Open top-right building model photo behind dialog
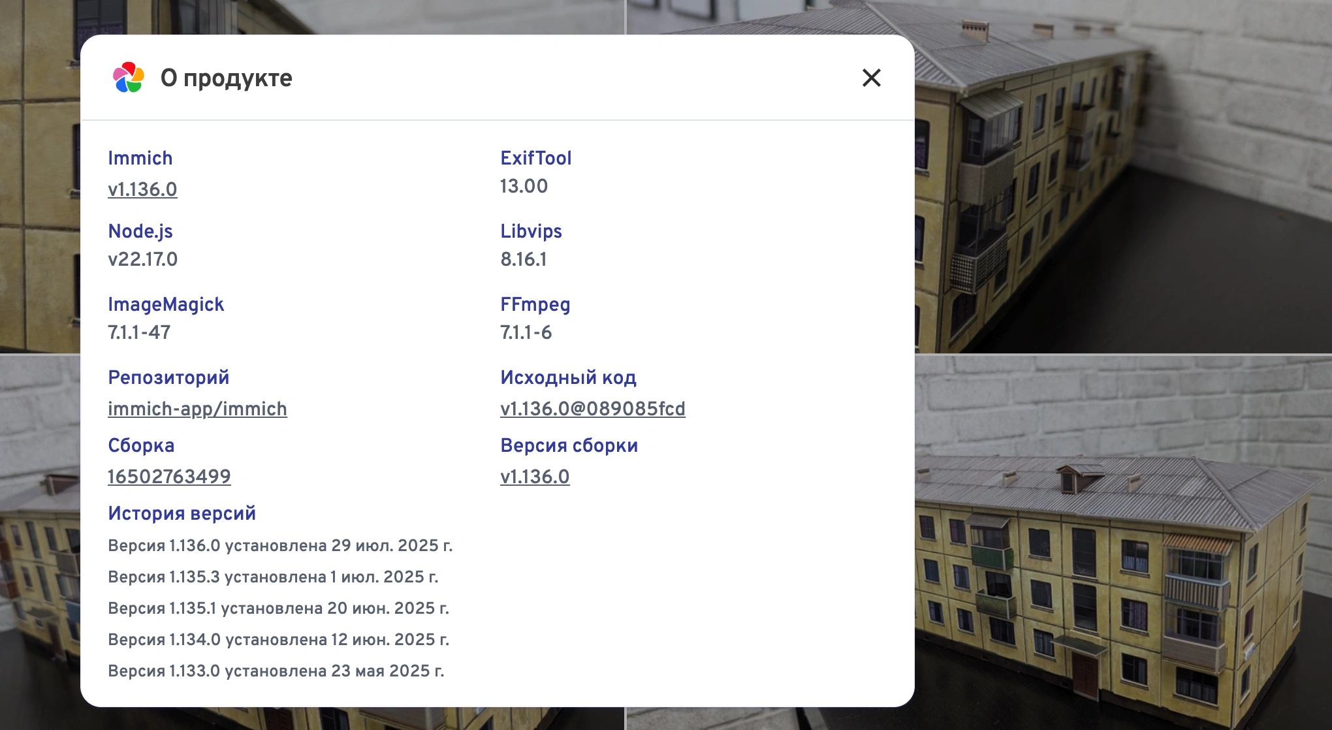Image resolution: width=1332 pixels, height=730 pixels. pyautogui.click(x=1123, y=176)
